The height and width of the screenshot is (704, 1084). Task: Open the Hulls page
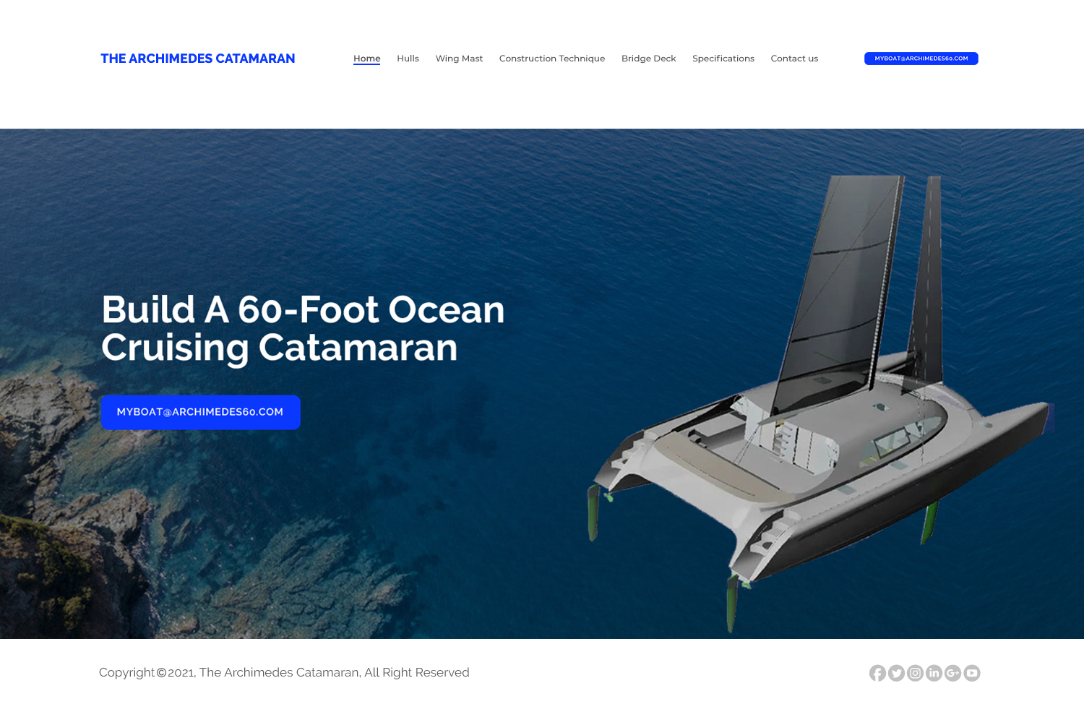[408, 59]
